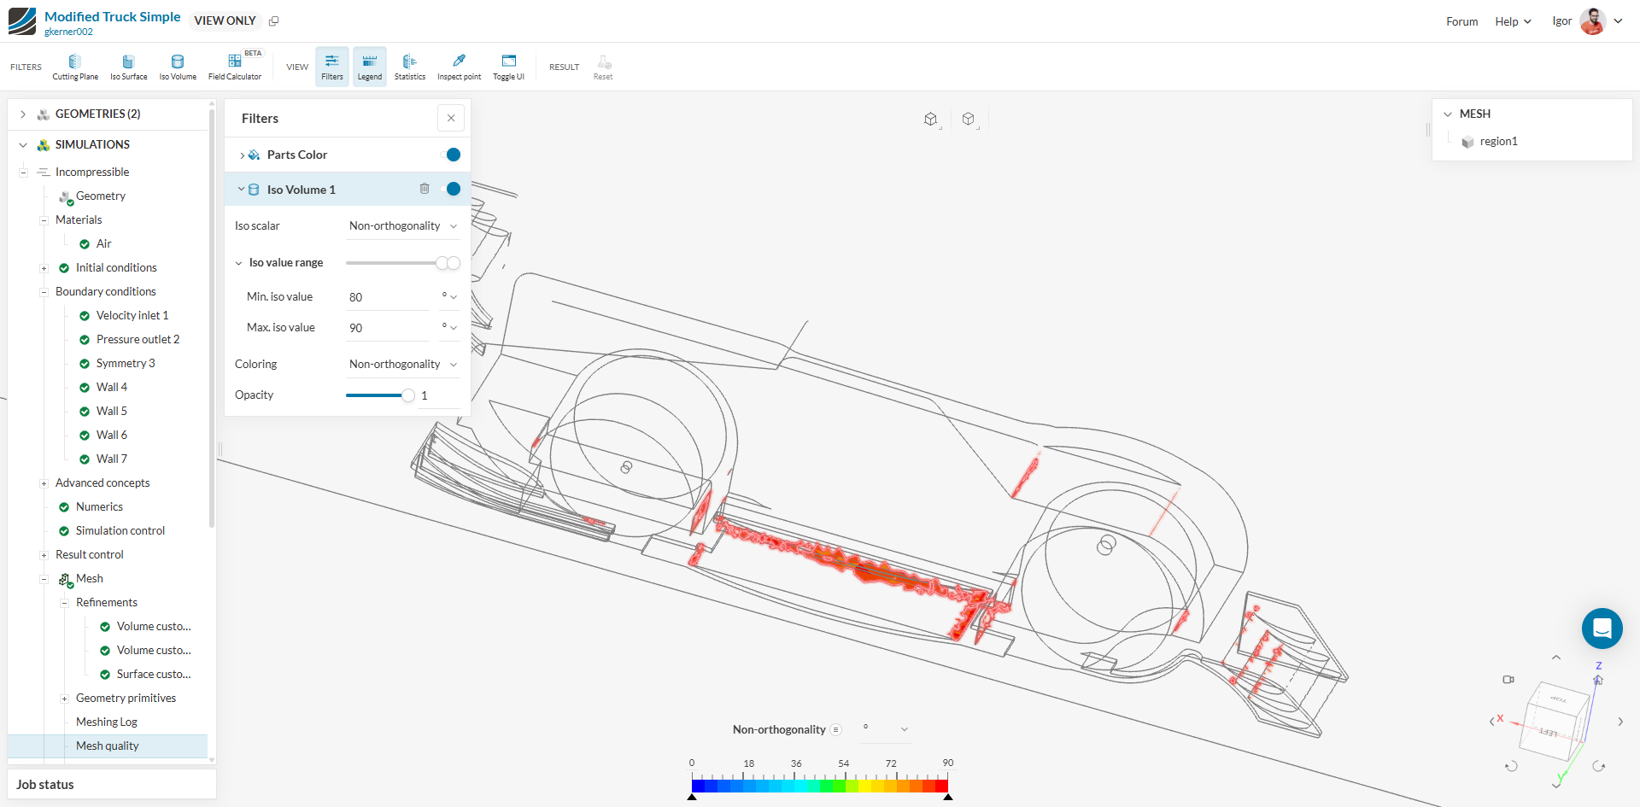Select the Numerics tree item
This screenshot has height=807, width=1640.
[x=100, y=506]
